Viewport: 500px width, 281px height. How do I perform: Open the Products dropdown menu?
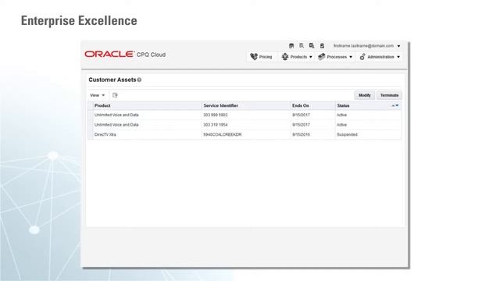(297, 57)
